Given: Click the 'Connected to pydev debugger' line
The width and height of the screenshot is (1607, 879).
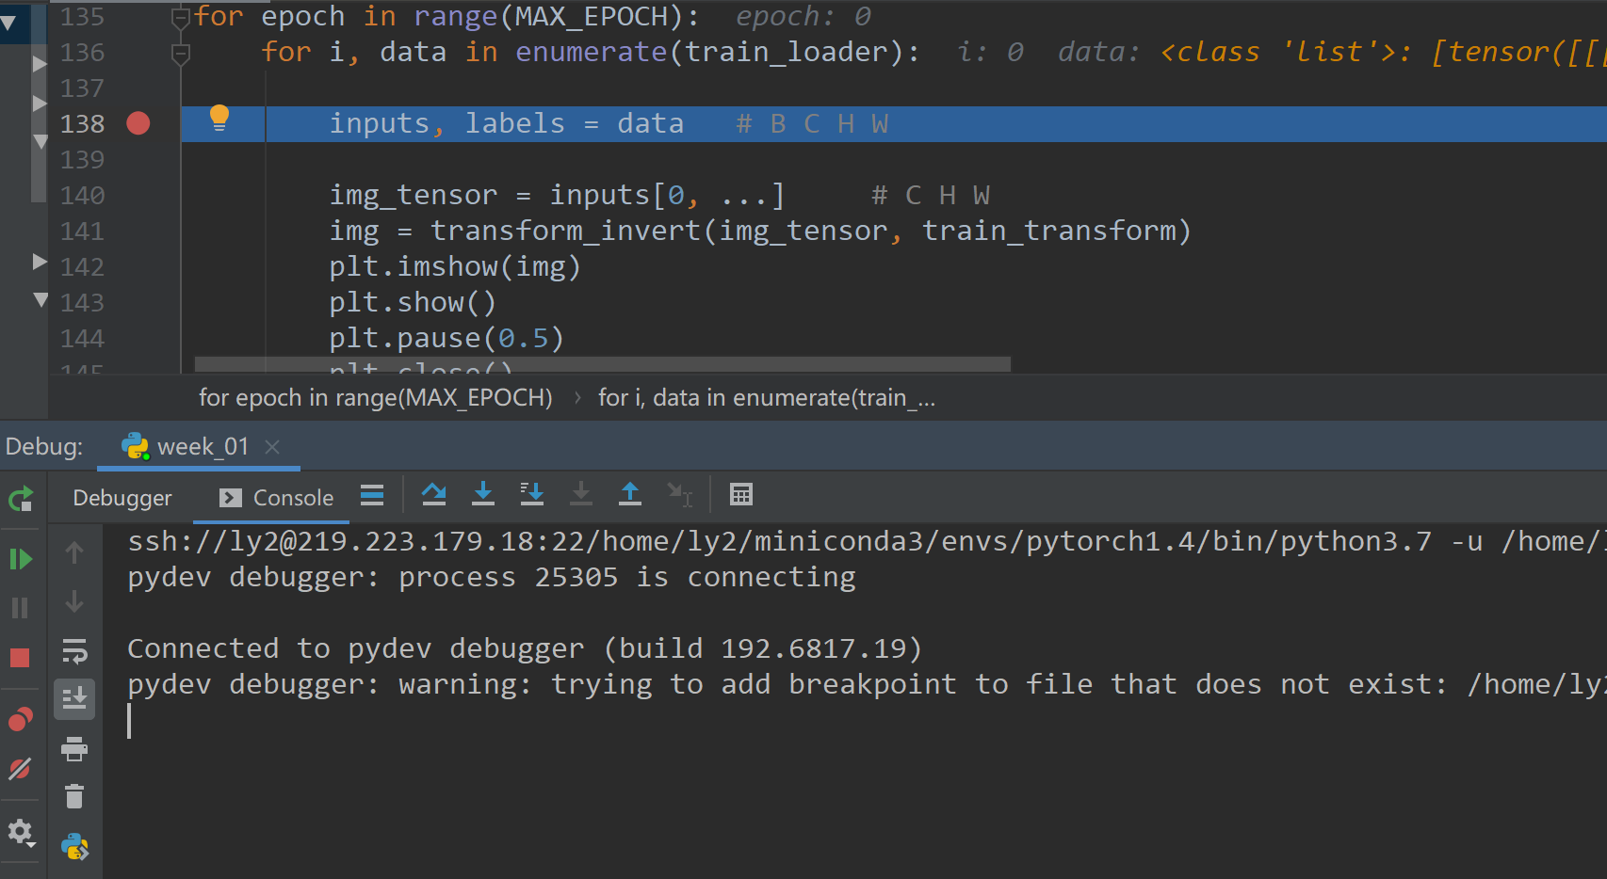Looking at the screenshot, I should pyautogui.click(x=525, y=648).
